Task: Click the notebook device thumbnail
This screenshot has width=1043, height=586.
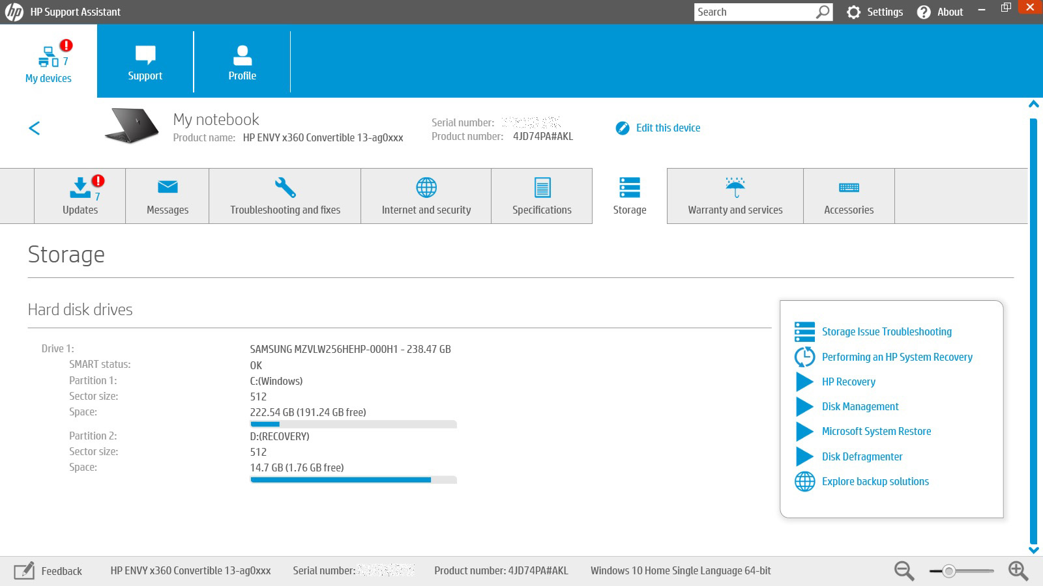Action: [x=131, y=125]
